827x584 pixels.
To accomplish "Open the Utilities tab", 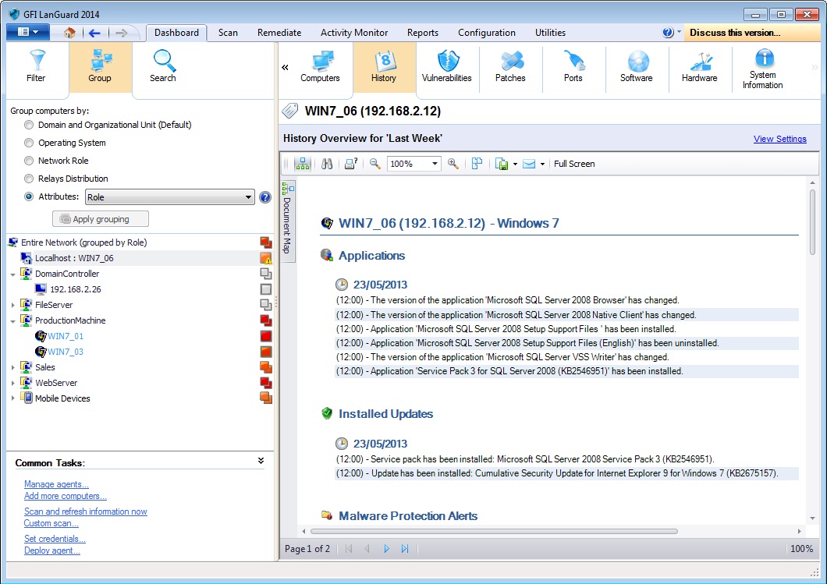I will click(x=550, y=33).
